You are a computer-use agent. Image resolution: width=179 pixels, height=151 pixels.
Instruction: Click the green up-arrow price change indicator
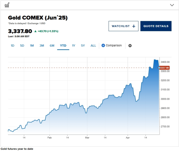[36, 31]
